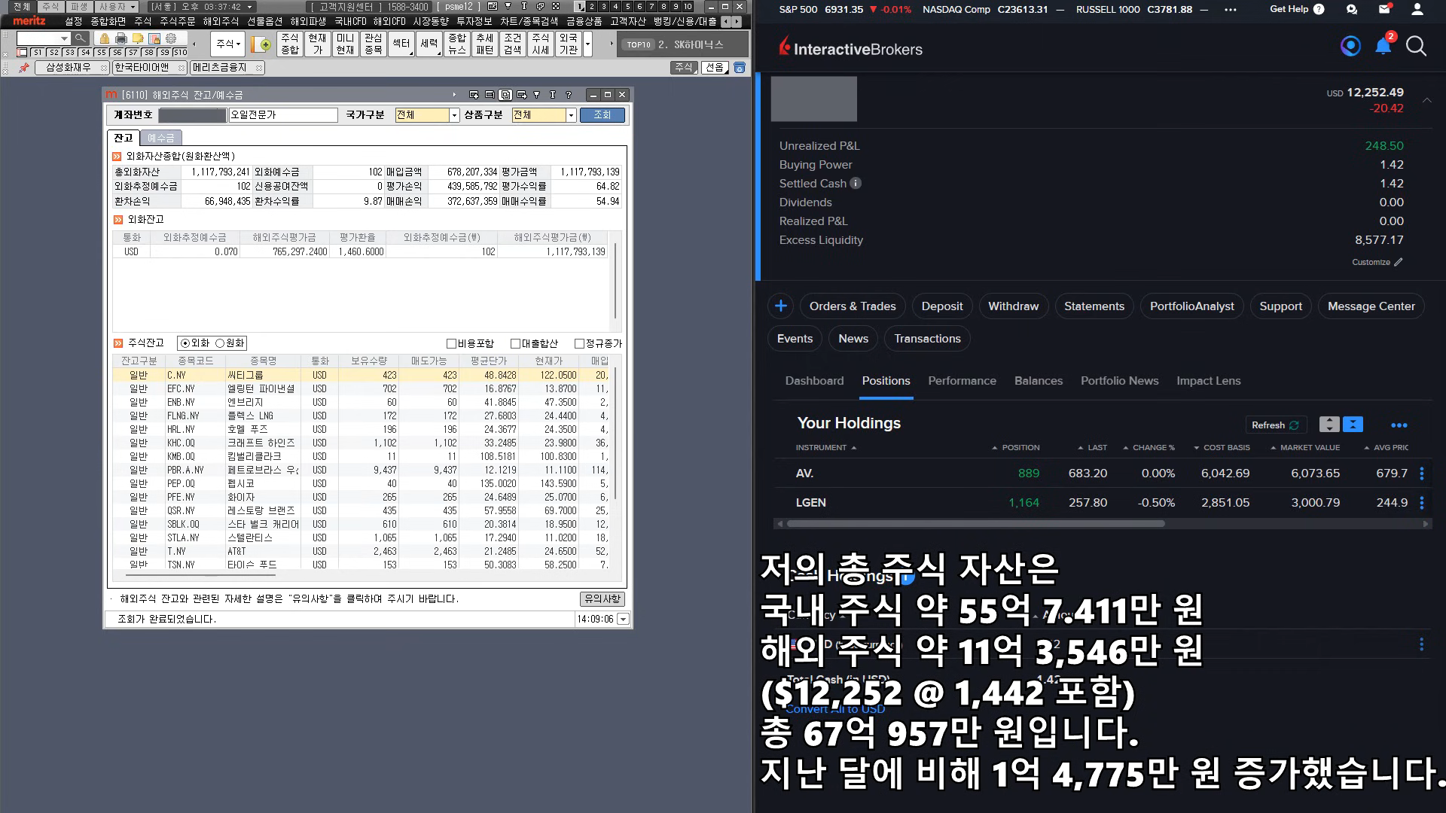This screenshot has width=1446, height=813.
Task: Collapse the account summary chevron
Action: (x=1426, y=100)
